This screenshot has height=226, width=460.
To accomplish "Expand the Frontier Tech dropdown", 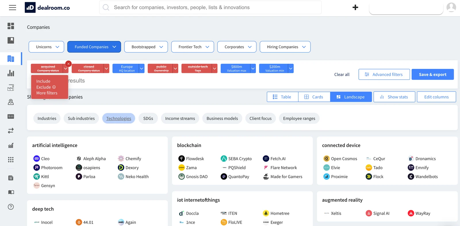I will [207, 47].
